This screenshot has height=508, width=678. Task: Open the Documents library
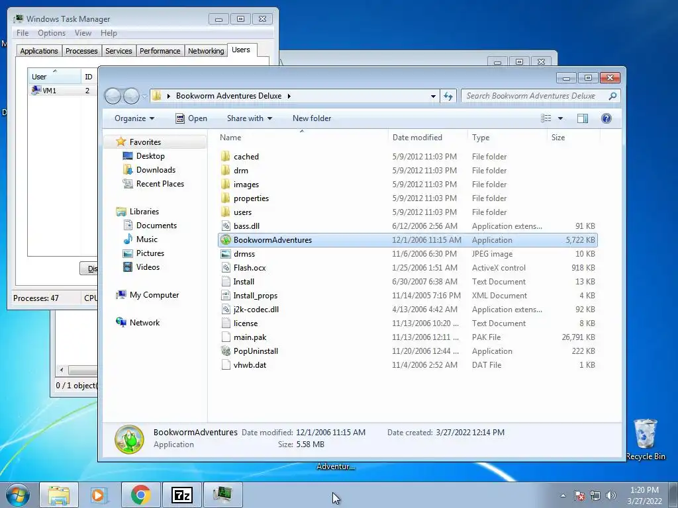(150, 226)
